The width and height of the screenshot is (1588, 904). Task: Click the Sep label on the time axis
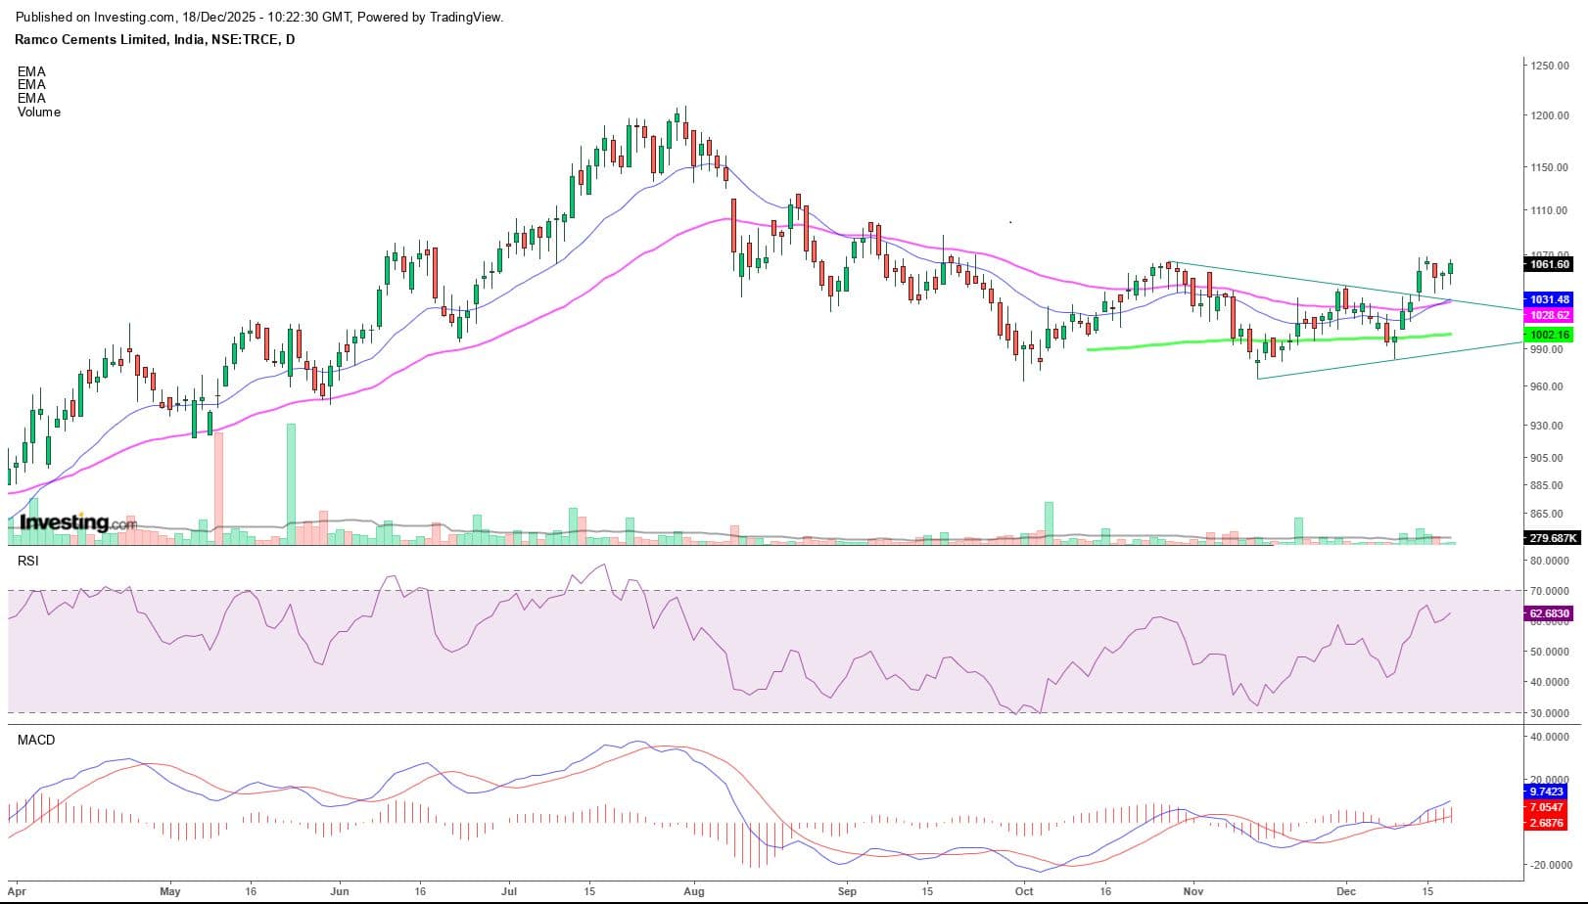click(847, 892)
